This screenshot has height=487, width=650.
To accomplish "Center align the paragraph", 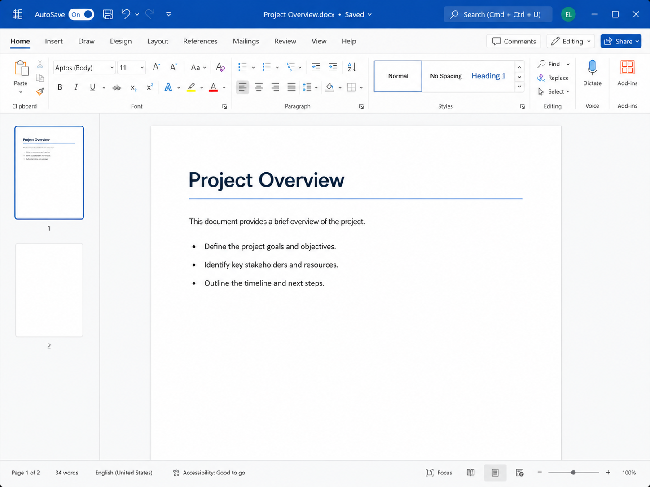I will coord(259,87).
